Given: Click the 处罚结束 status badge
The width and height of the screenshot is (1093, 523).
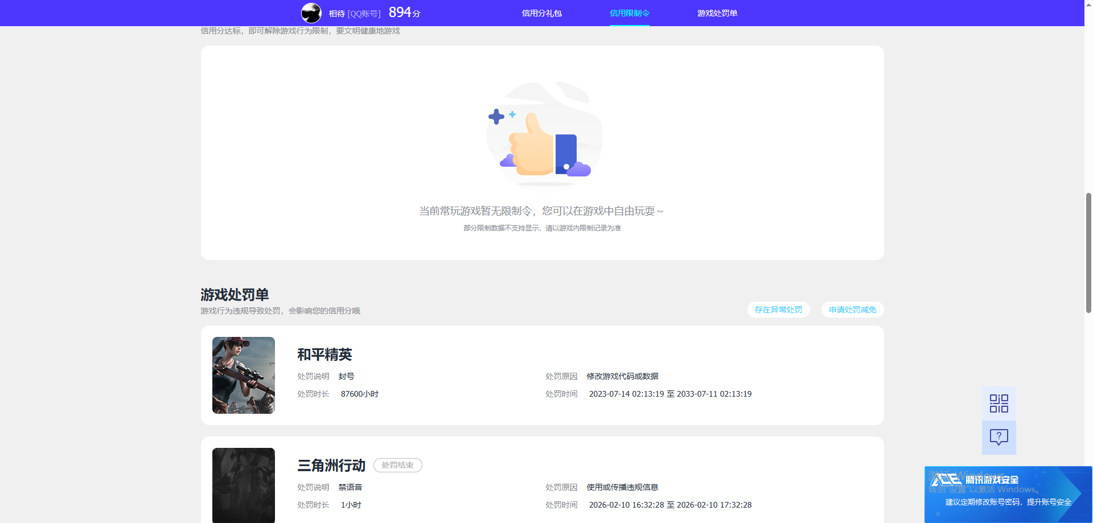Looking at the screenshot, I should pos(397,465).
